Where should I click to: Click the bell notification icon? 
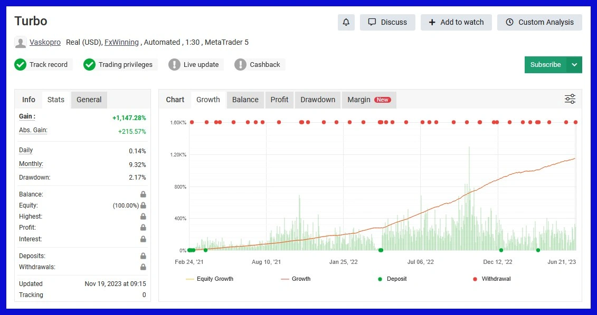[346, 22]
